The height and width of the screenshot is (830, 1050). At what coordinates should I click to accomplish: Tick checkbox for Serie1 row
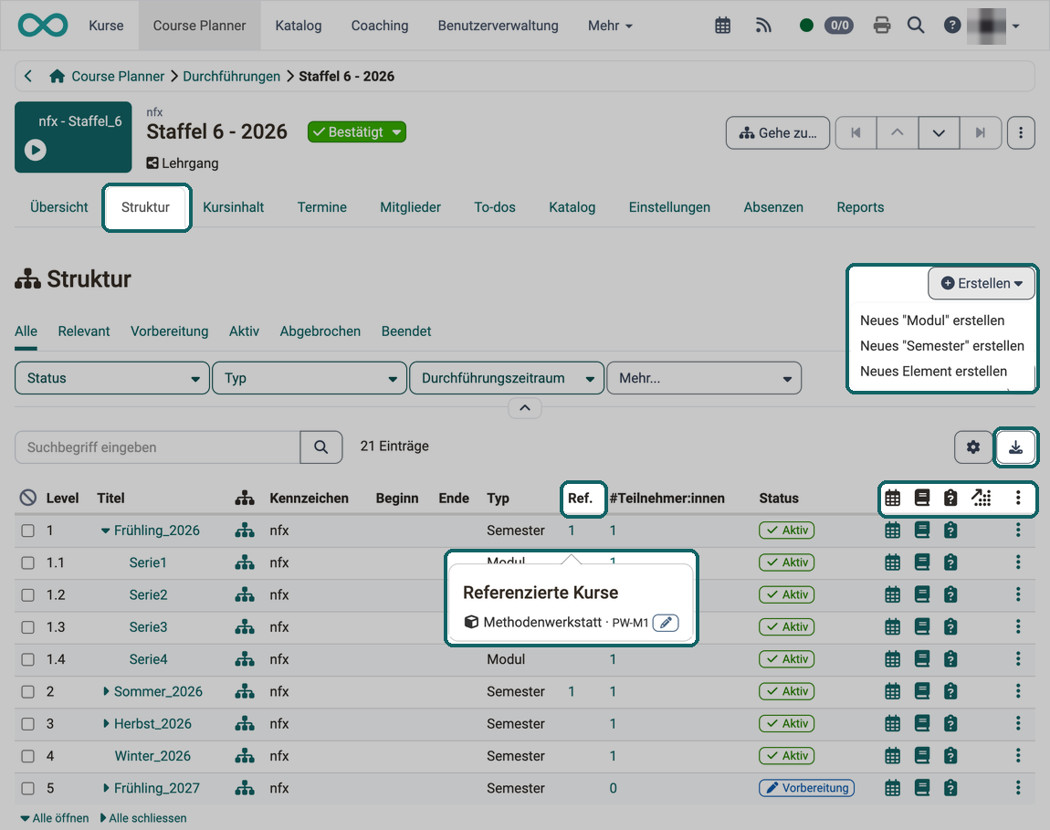tap(27, 562)
